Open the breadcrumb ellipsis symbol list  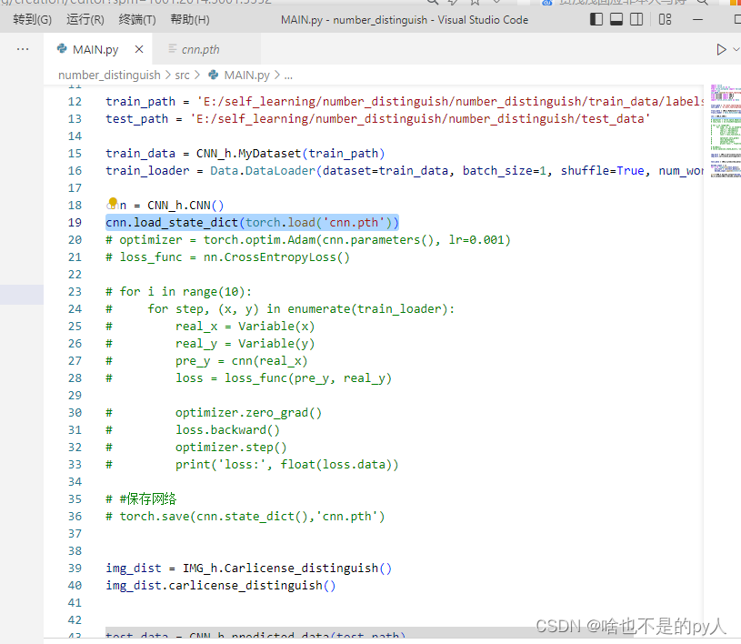coord(288,76)
